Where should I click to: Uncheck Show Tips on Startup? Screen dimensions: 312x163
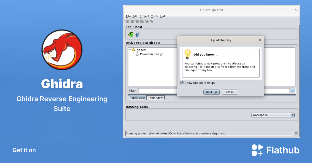(182, 83)
